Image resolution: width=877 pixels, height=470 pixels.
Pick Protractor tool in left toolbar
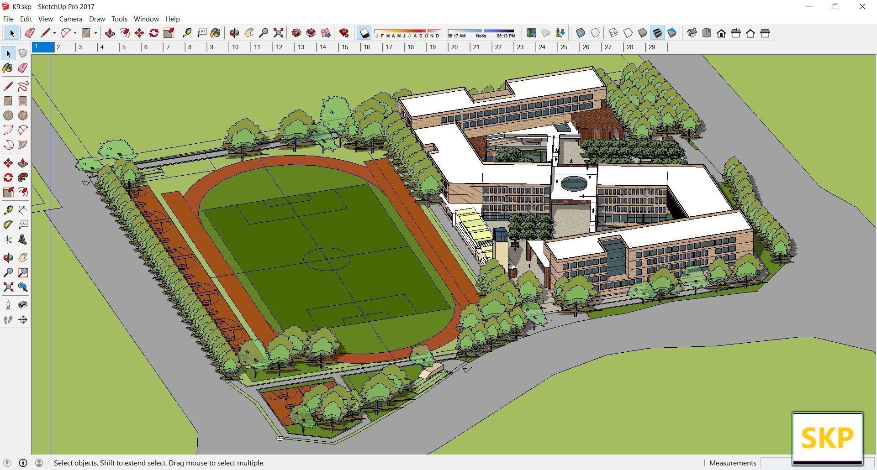(x=8, y=225)
